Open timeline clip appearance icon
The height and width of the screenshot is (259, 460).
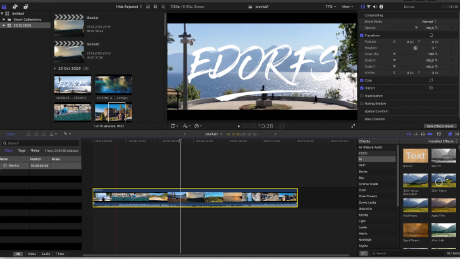pyautogui.click(x=439, y=134)
